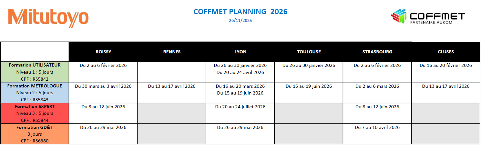Click the green Formation UTILISATEUR row label
The image size is (481, 145).
pyautogui.click(x=35, y=72)
